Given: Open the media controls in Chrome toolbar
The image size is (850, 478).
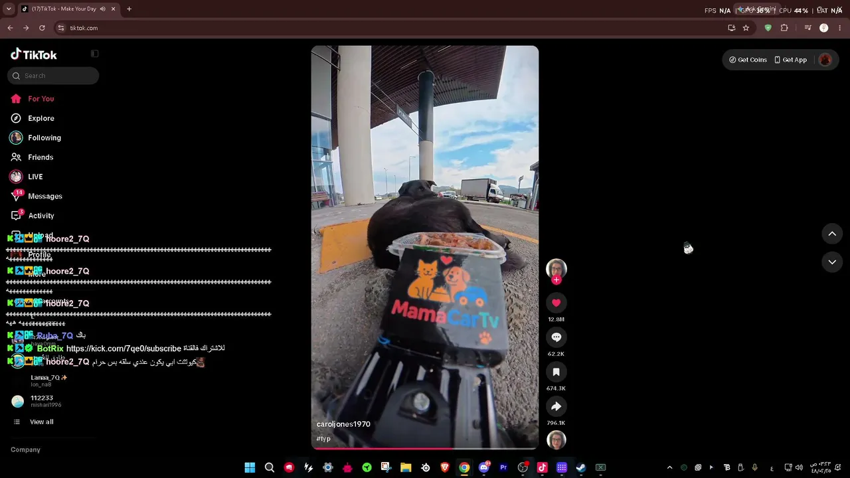Looking at the screenshot, I should click(807, 28).
